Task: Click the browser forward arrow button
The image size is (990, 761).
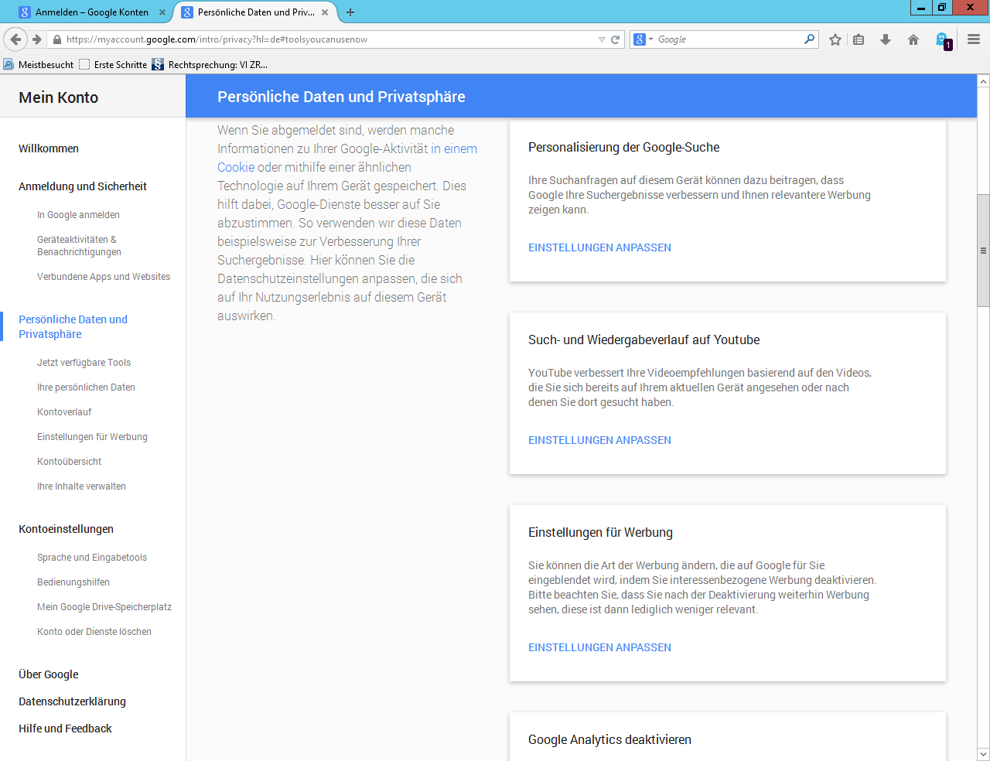Action: [x=36, y=39]
